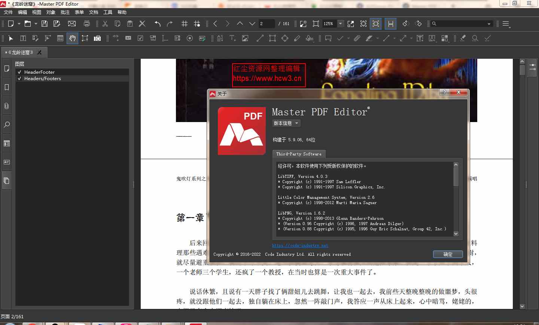Viewport: 539px width, 325px height.
Task: Click the 确定 button in About dialog
Action: click(448, 254)
